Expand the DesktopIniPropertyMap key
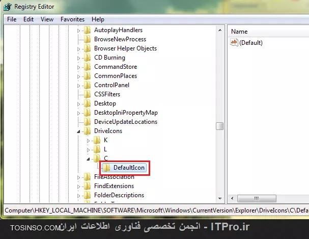The image size is (309, 239). coord(78,113)
